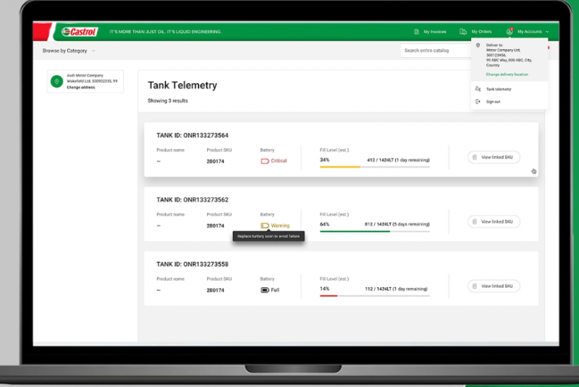Click the Full battery icon for tank ONR133273558

(x=265, y=290)
